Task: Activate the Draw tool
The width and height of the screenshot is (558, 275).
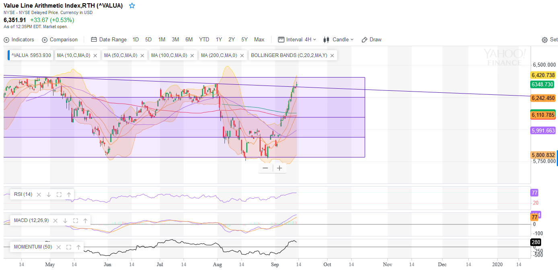Action: 371,39
